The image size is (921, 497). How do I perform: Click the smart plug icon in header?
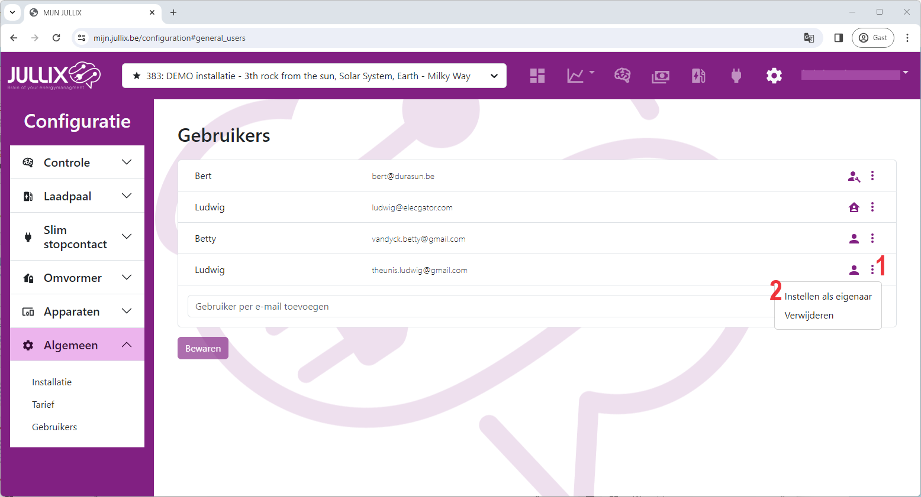[x=736, y=76]
